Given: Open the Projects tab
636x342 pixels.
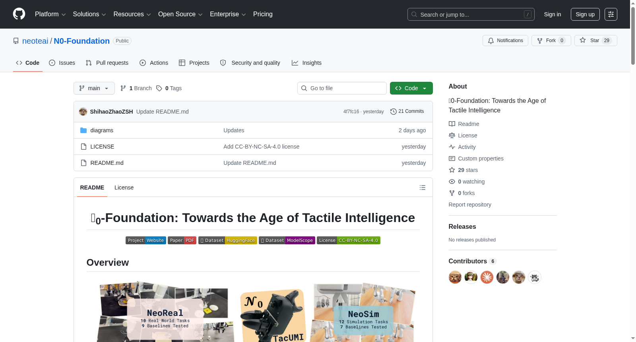Looking at the screenshot, I should 194,63.
